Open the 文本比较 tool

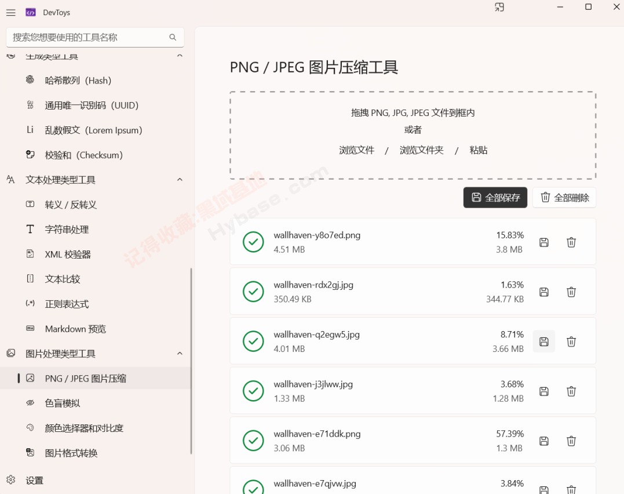[x=96, y=279]
